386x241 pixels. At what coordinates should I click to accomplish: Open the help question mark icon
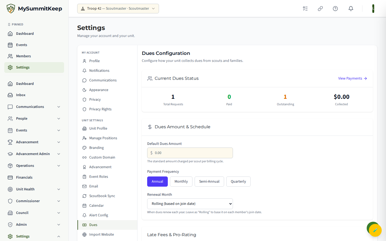click(335, 9)
